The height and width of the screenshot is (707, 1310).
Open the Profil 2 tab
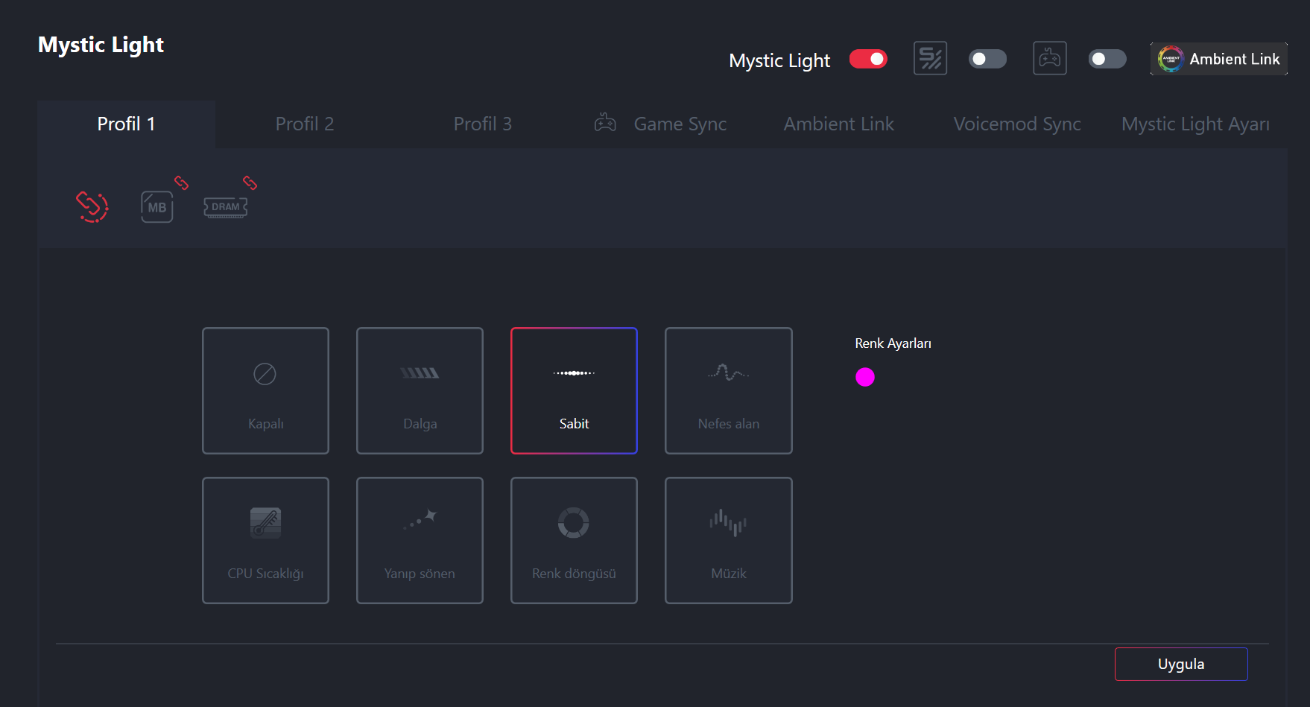tap(305, 124)
